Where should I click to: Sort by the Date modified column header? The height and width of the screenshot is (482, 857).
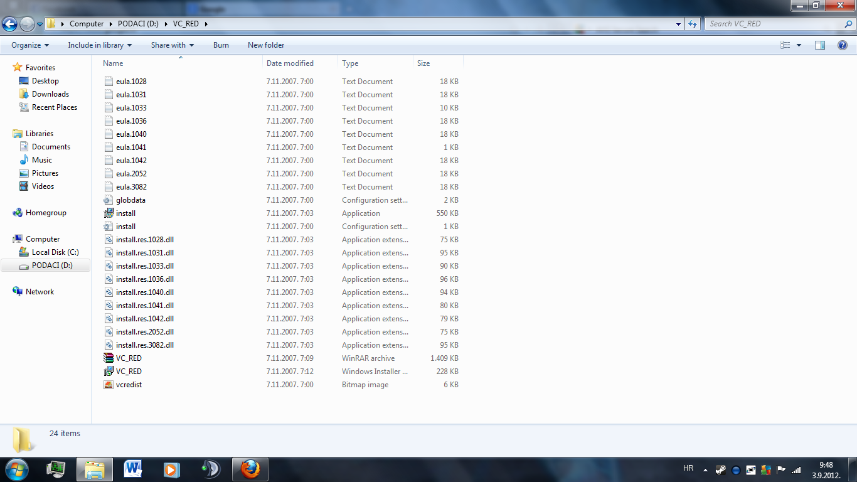click(300, 63)
